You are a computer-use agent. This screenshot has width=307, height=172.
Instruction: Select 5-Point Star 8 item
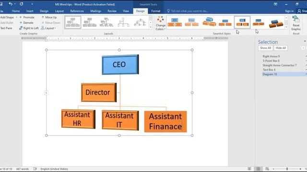pyautogui.click(x=271, y=61)
